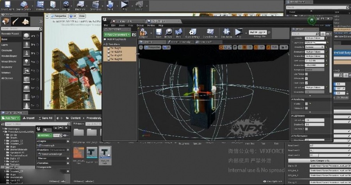Click Show button in level viewport
The width and height of the screenshot is (351, 185).
pos(82,16)
